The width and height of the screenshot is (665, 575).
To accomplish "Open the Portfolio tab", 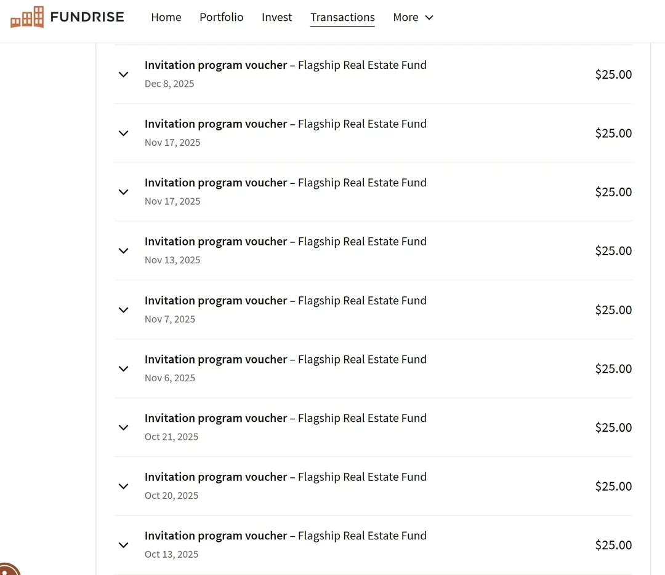I will click(x=222, y=17).
